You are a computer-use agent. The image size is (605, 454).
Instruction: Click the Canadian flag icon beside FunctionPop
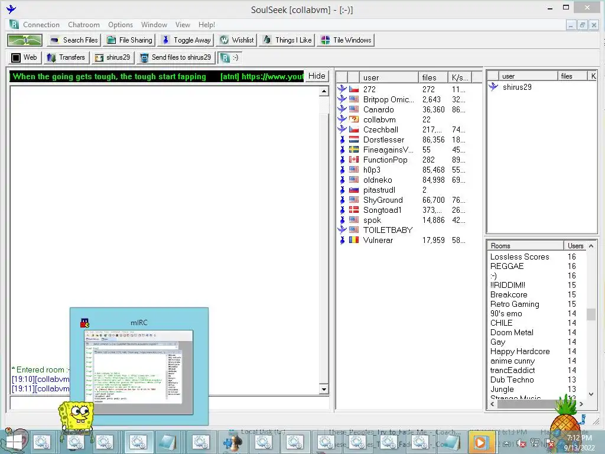354,160
